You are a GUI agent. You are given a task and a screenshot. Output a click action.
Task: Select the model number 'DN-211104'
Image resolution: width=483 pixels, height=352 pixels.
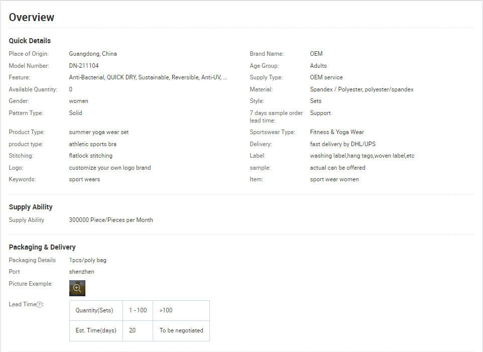[x=84, y=66]
